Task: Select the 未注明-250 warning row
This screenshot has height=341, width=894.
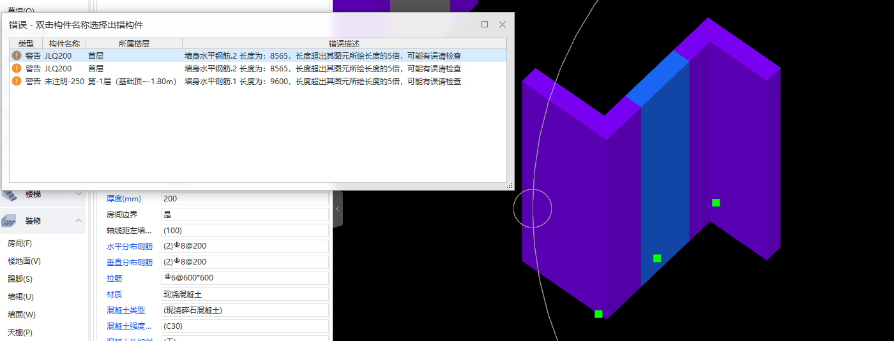Action: click(258, 81)
